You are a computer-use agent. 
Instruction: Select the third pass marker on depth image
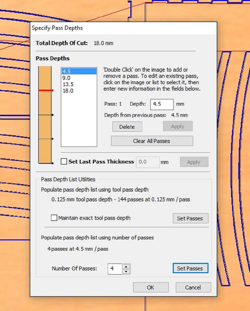tap(46, 139)
